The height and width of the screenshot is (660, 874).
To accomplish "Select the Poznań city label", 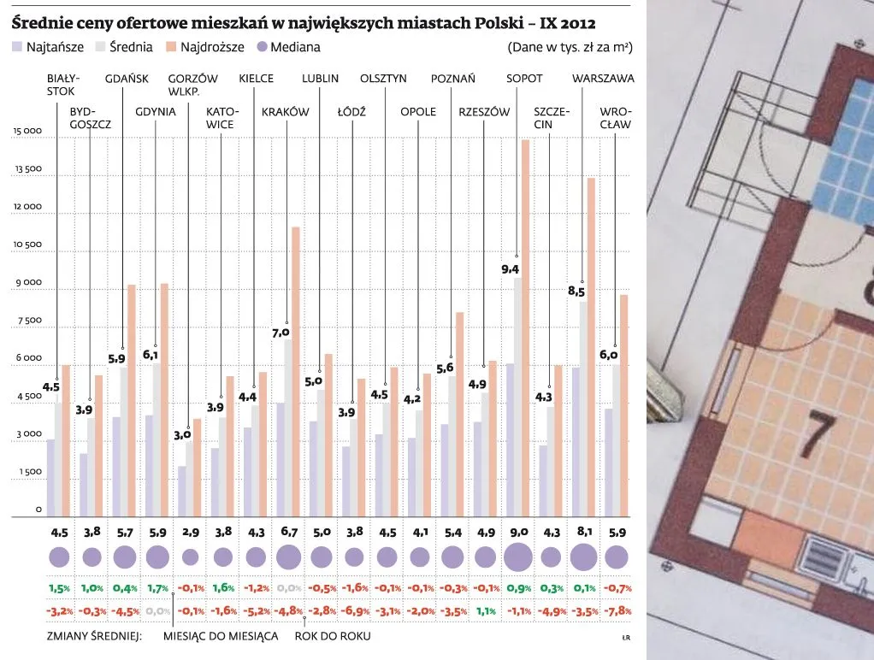I will pyautogui.click(x=454, y=78).
